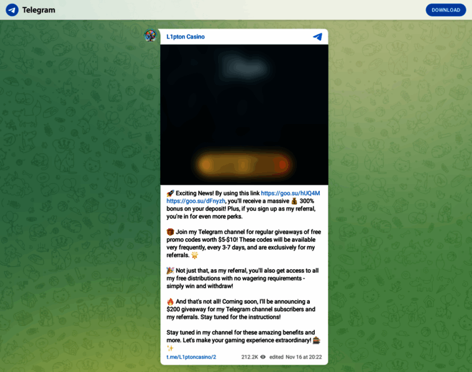Open the blurred post media preview
Screen dimensions: 472x372
click(244, 115)
